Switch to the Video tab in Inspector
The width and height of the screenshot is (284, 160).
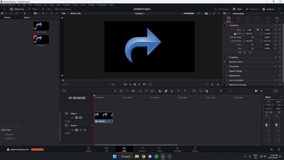pos(229,19)
